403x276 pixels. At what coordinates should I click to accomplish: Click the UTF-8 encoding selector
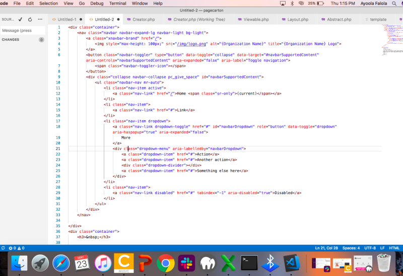[370, 248]
